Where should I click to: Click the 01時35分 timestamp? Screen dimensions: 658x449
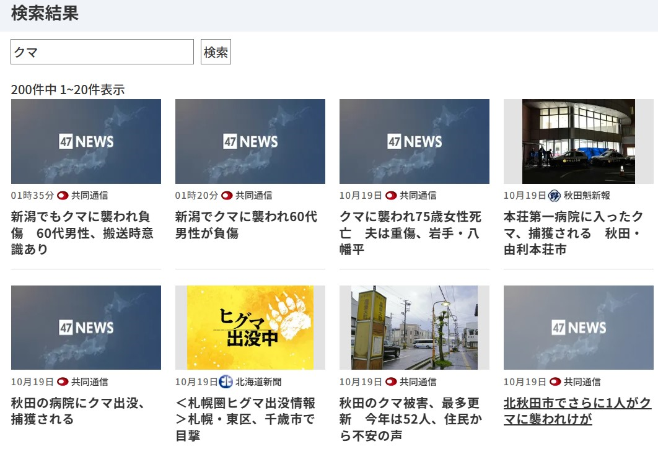(32, 196)
